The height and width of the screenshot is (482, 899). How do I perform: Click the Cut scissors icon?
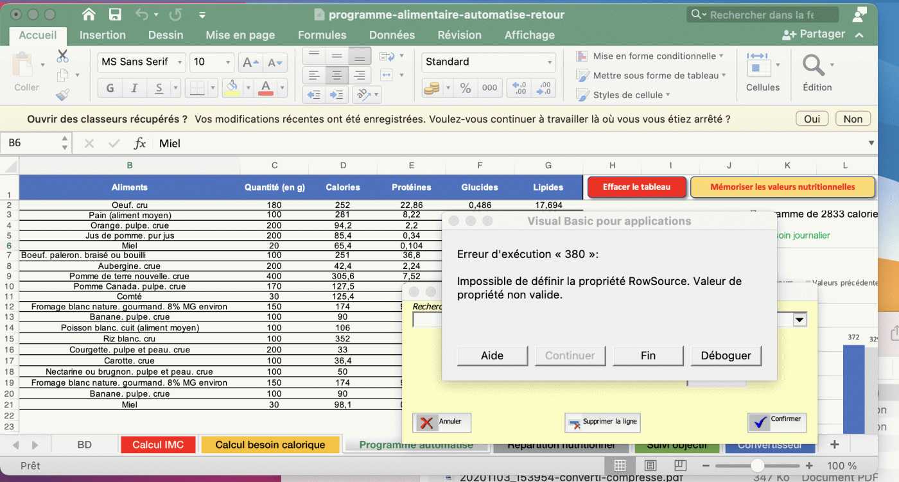(x=62, y=56)
